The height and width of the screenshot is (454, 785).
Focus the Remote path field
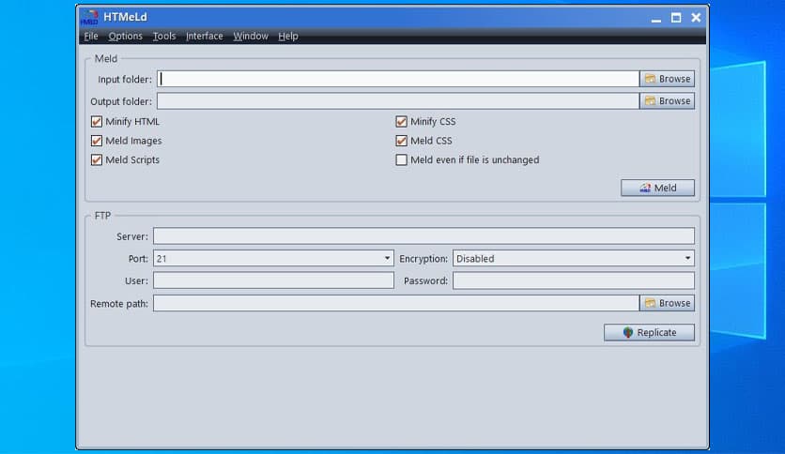(x=396, y=303)
